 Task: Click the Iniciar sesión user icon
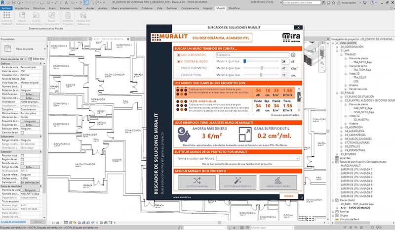(x=339, y=2)
